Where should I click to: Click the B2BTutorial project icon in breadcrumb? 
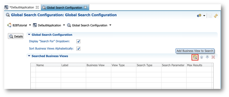[9, 25]
